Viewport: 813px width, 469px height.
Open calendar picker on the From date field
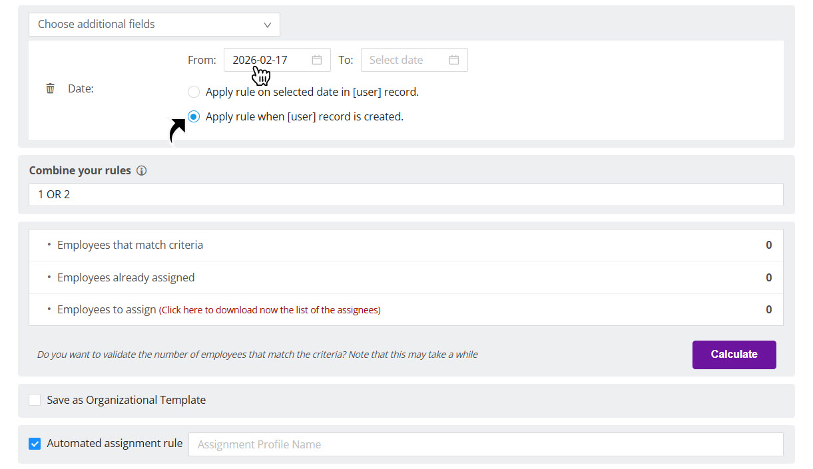[x=317, y=59]
